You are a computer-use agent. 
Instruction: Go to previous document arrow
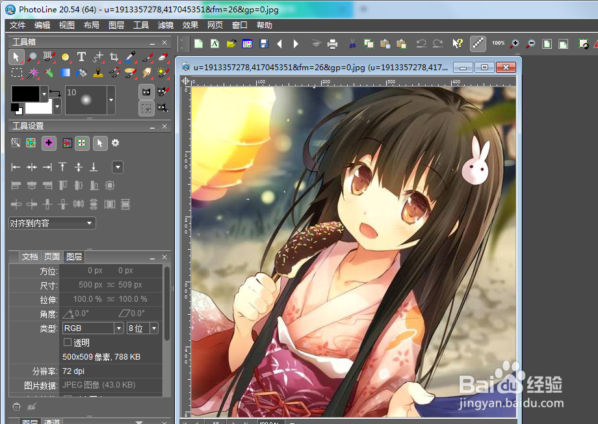(x=279, y=44)
